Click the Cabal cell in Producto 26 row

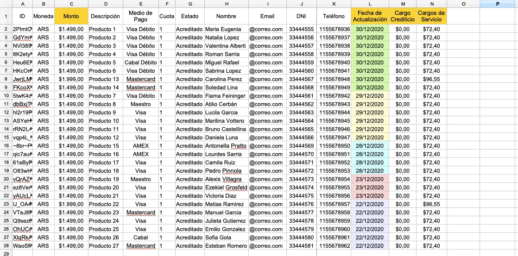(x=140, y=237)
